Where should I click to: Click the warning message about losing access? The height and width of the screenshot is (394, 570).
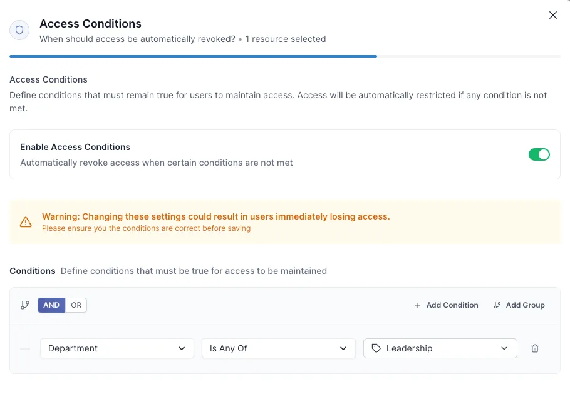(215, 216)
